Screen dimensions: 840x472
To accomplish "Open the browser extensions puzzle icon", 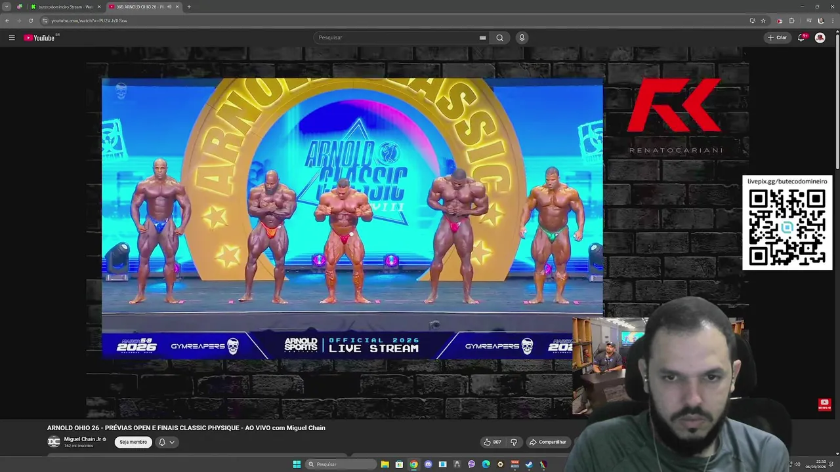I will 791,20.
